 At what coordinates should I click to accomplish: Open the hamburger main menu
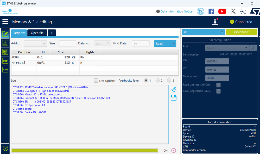point(5,21)
